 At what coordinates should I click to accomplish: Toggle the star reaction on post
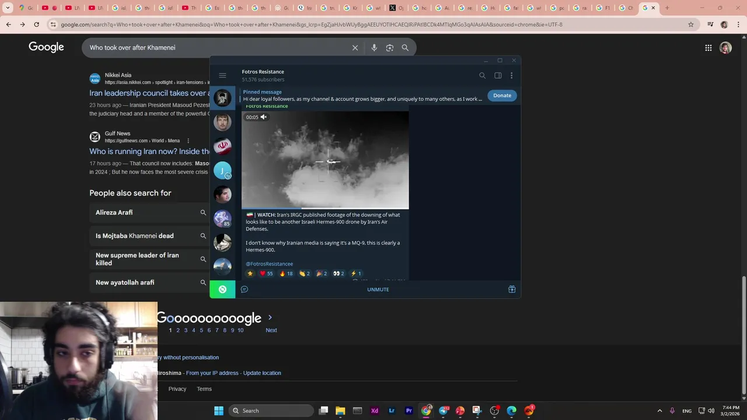click(x=250, y=273)
